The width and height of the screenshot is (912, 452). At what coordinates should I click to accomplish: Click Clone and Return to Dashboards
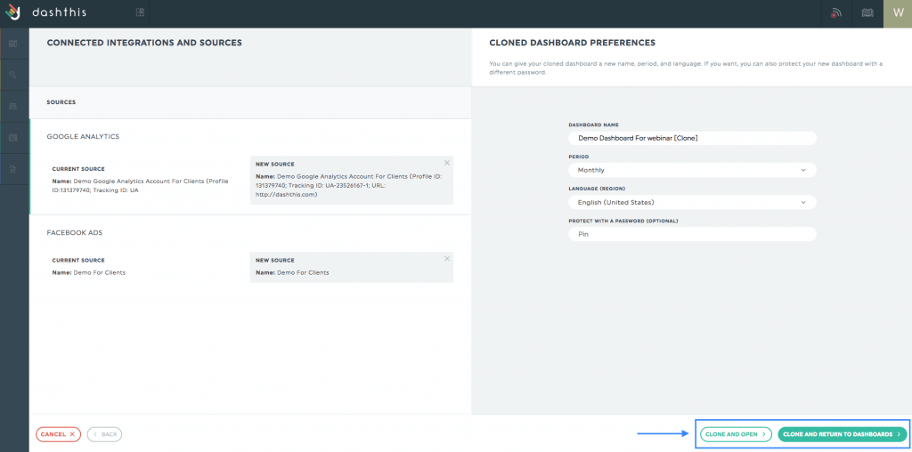843,434
